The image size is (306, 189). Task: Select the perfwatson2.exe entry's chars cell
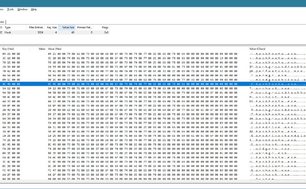coord(278,71)
